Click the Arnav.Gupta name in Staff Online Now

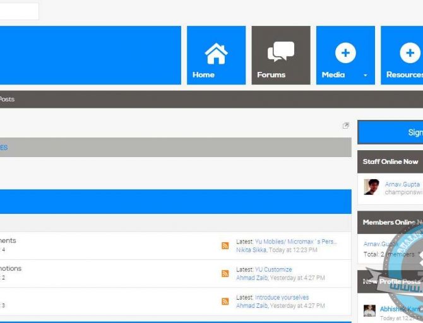[402, 184]
